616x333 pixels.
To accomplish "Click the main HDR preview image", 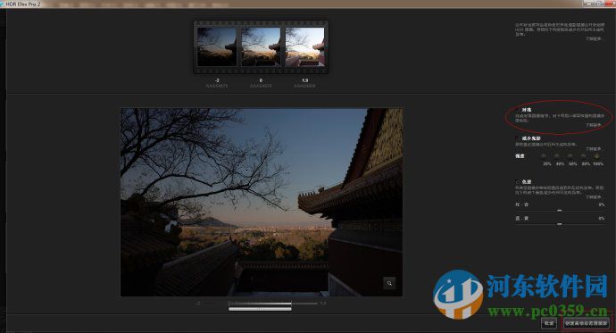I will tap(262, 203).
